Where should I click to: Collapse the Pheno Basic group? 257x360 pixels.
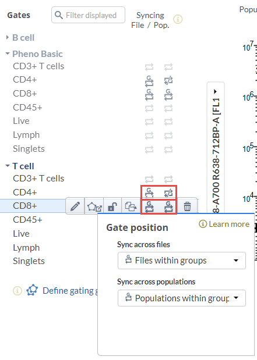(x=8, y=54)
